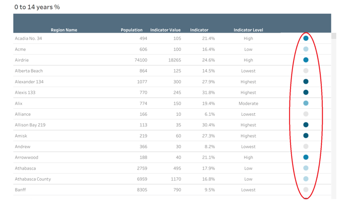Click the vertical scrollbar thumb of table
Screen dimensions: 347x210
333,36
